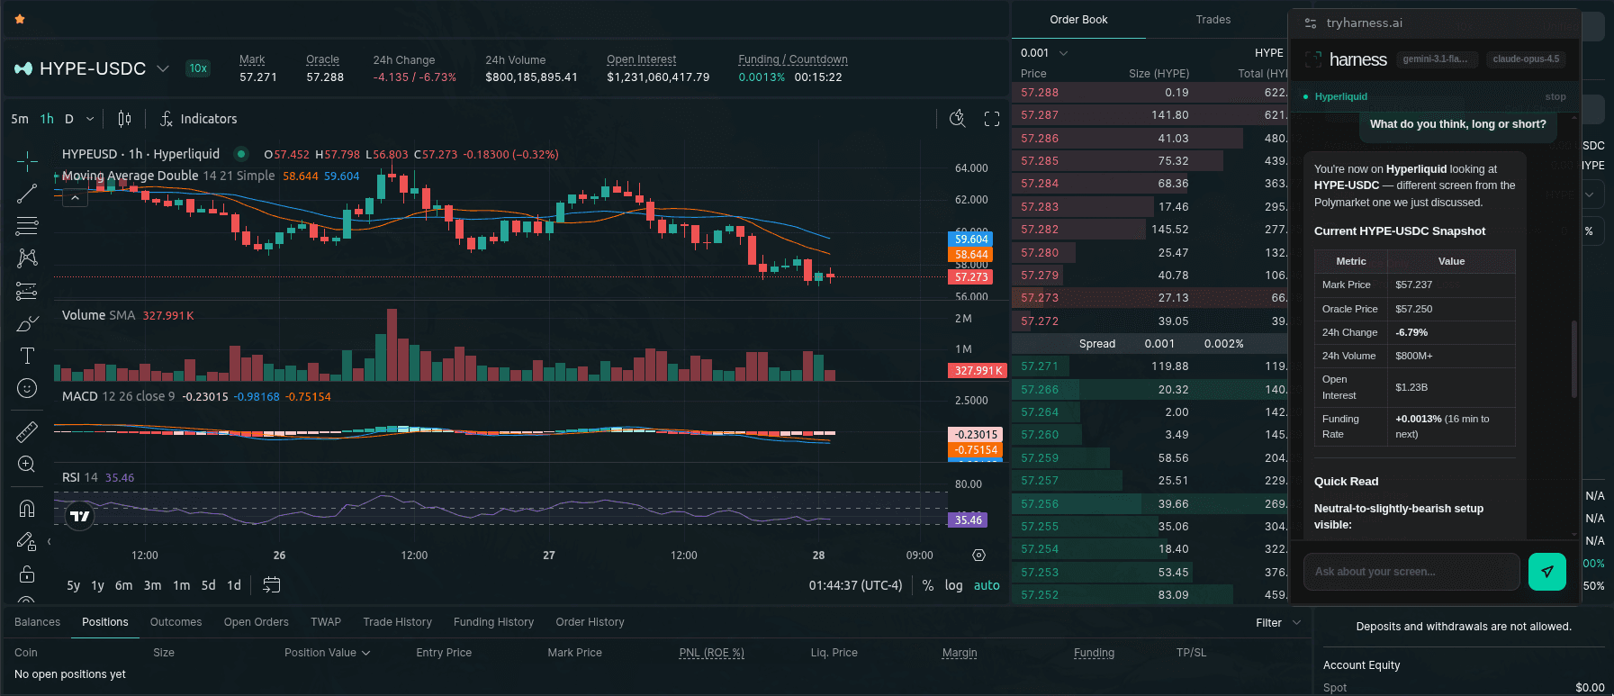This screenshot has width=1614, height=696.
Task: Select the gemini-3.1-fla model chip
Action: (x=1435, y=59)
